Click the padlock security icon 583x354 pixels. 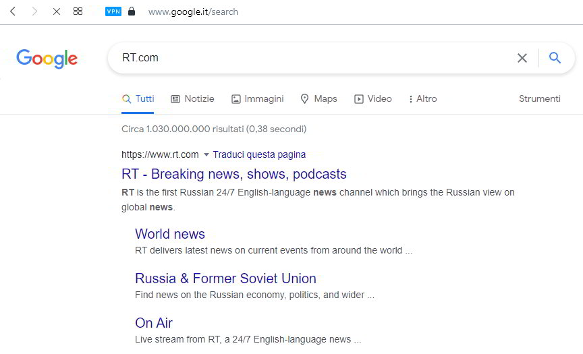pyautogui.click(x=132, y=11)
